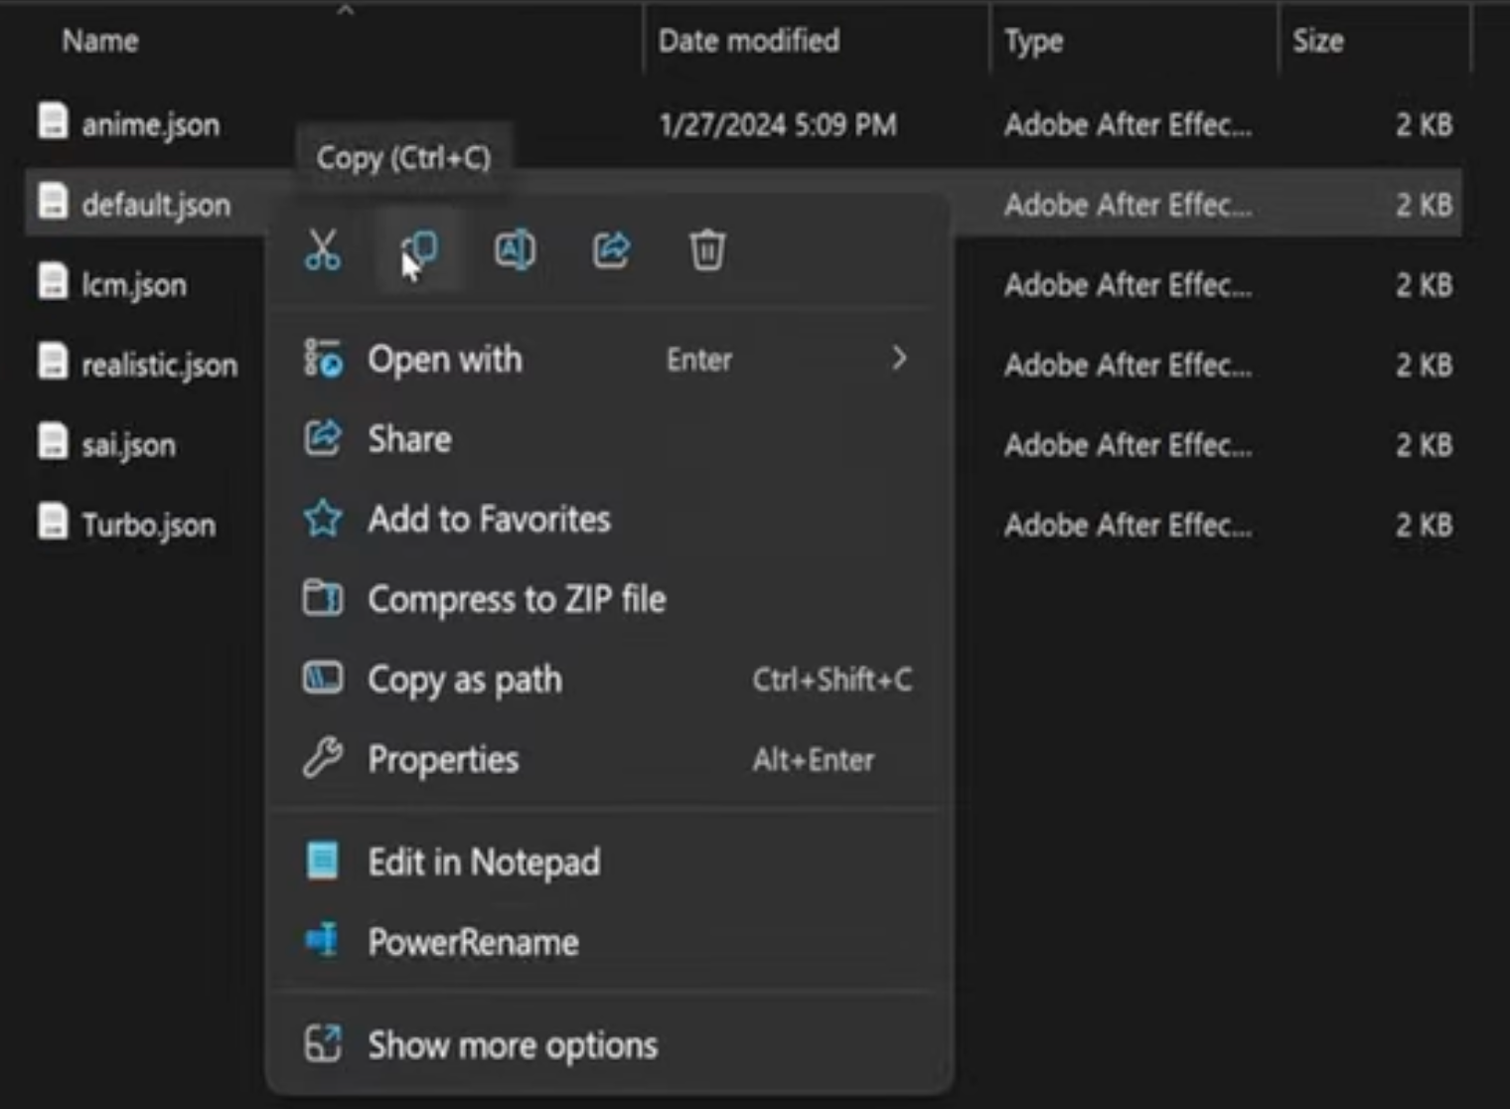Open Properties from the context menu
This screenshot has height=1109, width=1510.
(x=443, y=758)
